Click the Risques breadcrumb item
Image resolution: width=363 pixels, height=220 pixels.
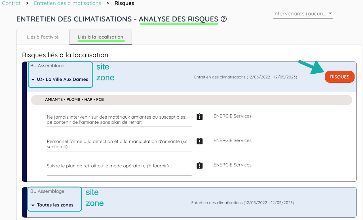click(124, 3)
